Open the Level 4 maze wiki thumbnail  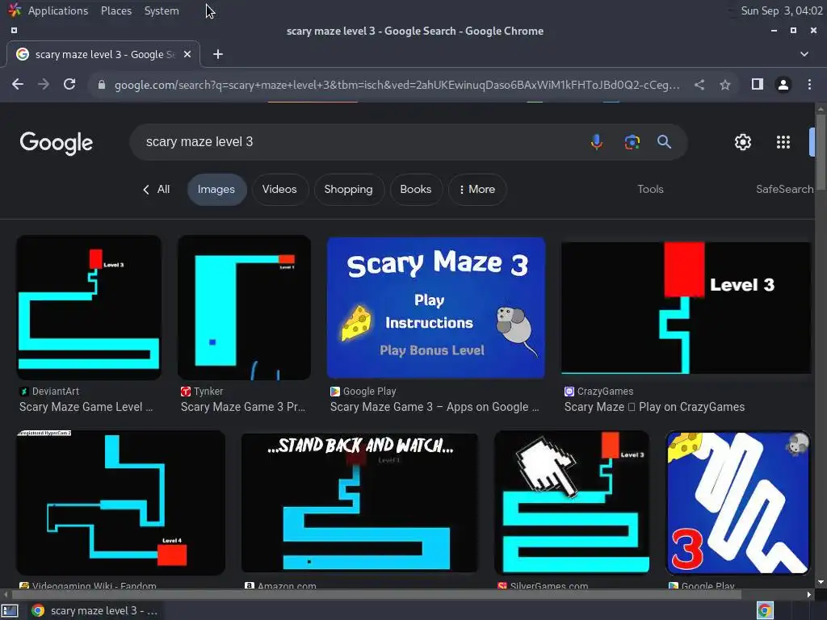coord(121,502)
